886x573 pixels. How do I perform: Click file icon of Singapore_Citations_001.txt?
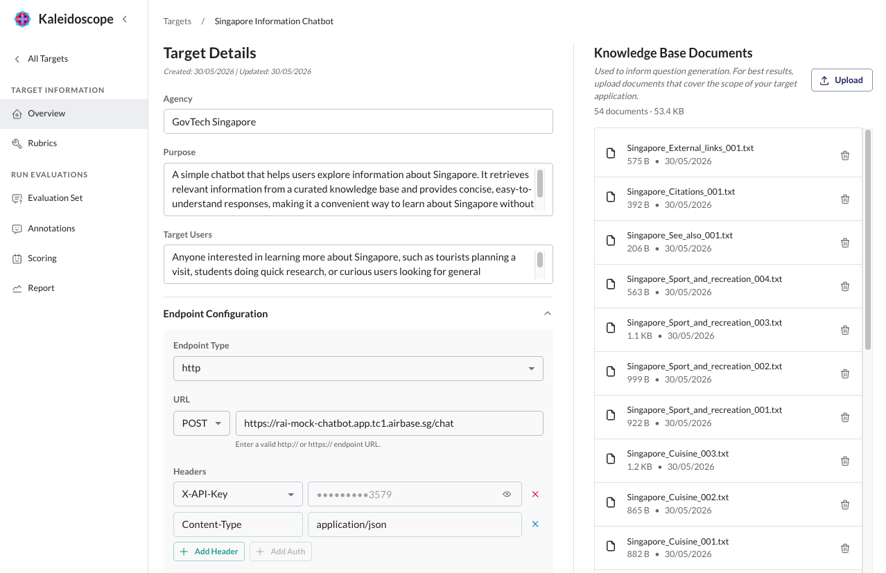[611, 197]
